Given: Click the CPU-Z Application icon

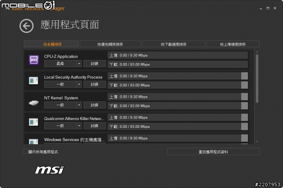Looking at the screenshot, I should (34, 60).
